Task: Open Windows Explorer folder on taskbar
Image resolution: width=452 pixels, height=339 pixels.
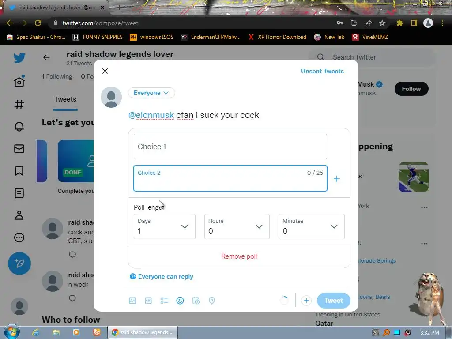Action: [56, 332]
